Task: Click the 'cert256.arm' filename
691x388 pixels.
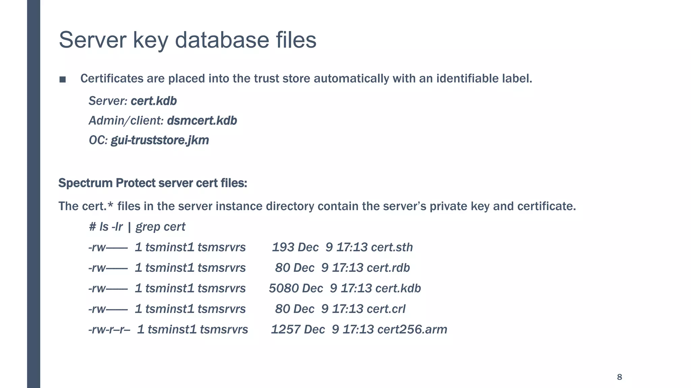Action: coord(412,329)
